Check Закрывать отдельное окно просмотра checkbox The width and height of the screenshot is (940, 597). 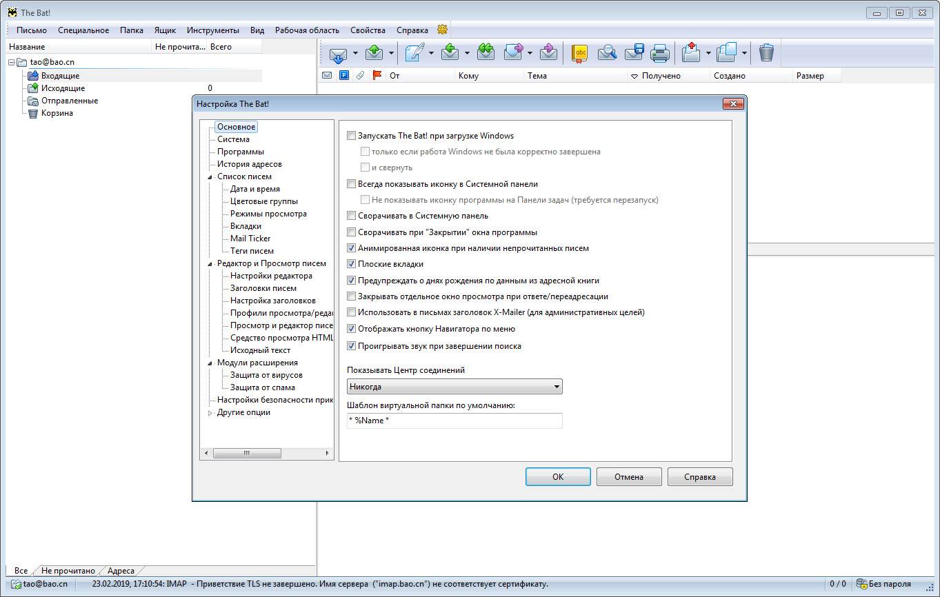(x=352, y=296)
